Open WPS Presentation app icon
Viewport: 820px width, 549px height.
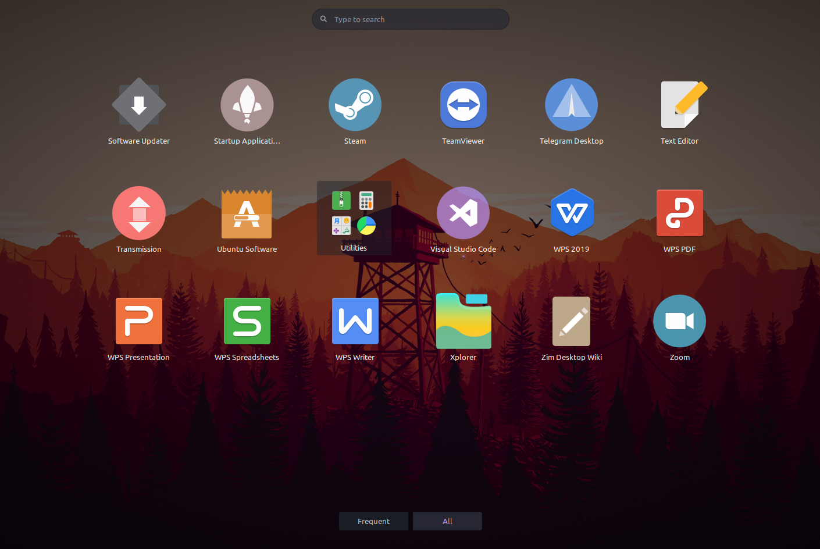click(139, 321)
